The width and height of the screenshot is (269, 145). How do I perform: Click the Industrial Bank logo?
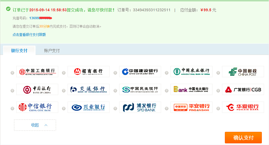coord(89,107)
